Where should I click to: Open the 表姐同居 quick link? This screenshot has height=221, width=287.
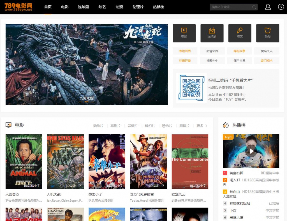point(185,51)
